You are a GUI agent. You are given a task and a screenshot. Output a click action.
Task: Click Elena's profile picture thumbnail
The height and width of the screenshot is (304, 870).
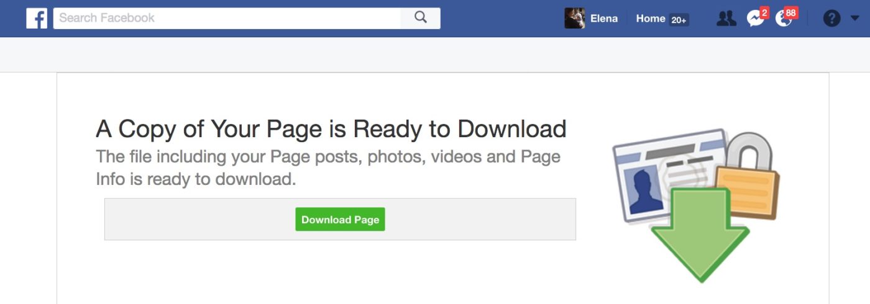(574, 19)
